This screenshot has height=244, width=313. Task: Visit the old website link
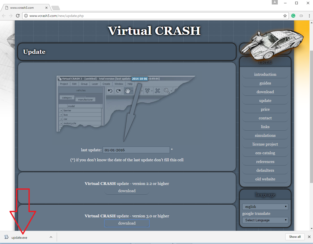265,179
